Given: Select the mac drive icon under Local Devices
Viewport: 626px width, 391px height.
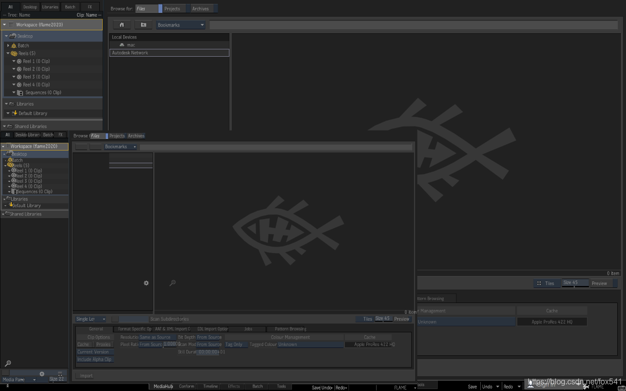Looking at the screenshot, I should pos(122,45).
